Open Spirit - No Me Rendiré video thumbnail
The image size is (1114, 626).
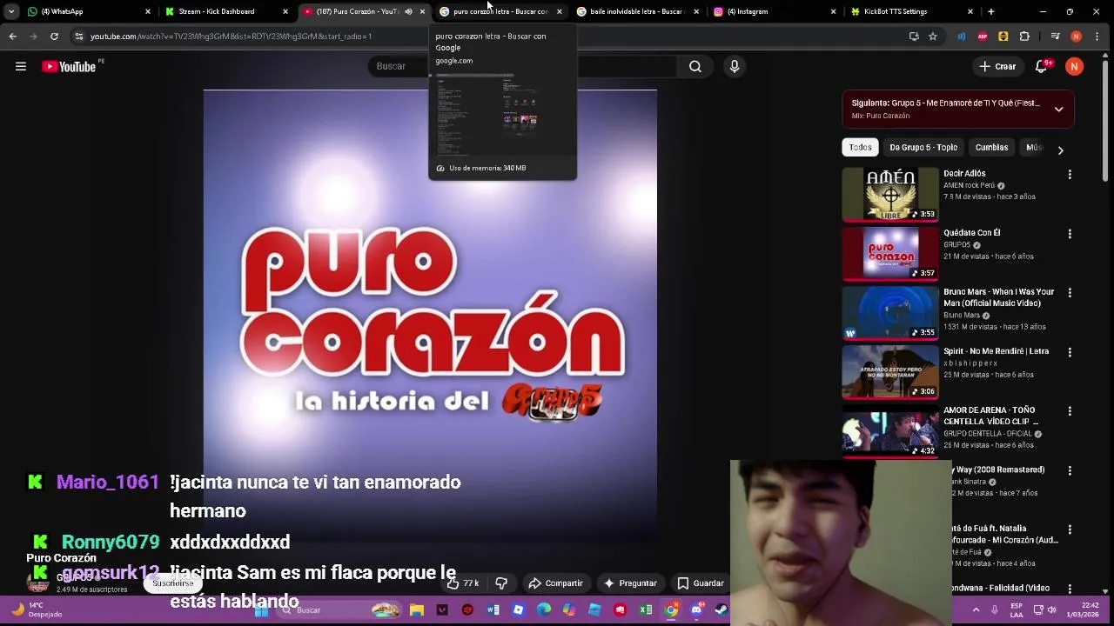(890, 372)
